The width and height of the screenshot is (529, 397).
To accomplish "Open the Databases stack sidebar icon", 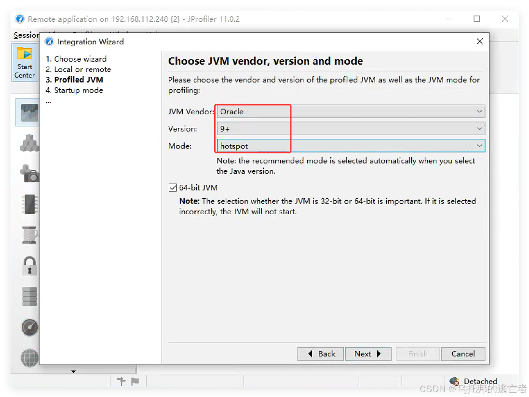I will 30,296.
